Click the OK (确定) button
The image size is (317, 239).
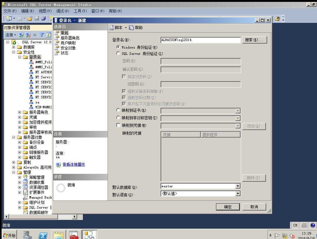point(228,207)
